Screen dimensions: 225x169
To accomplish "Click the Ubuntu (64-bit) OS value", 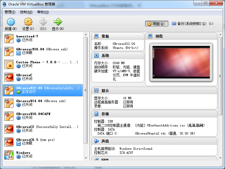I will (125, 48).
